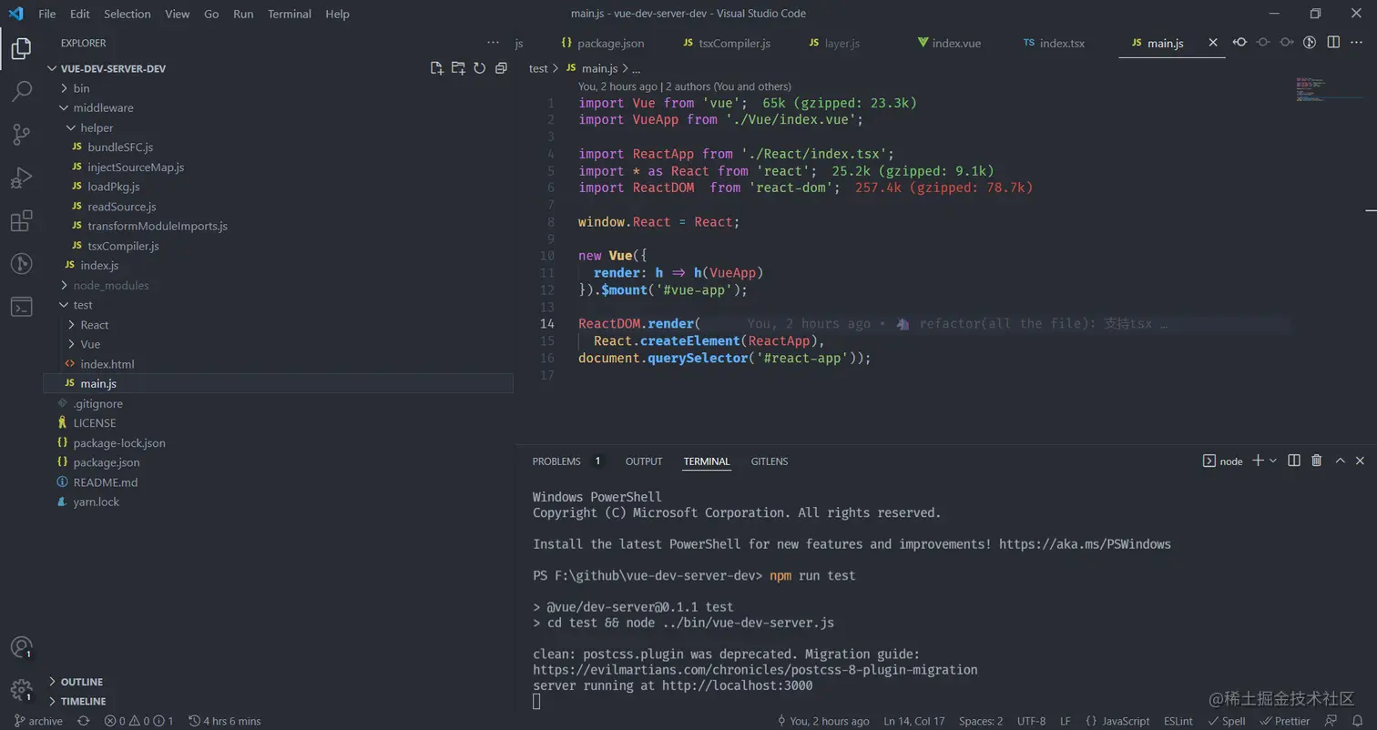The width and height of the screenshot is (1377, 730).
Task: Toggle file blame annotations icon
Action: coord(1310,43)
